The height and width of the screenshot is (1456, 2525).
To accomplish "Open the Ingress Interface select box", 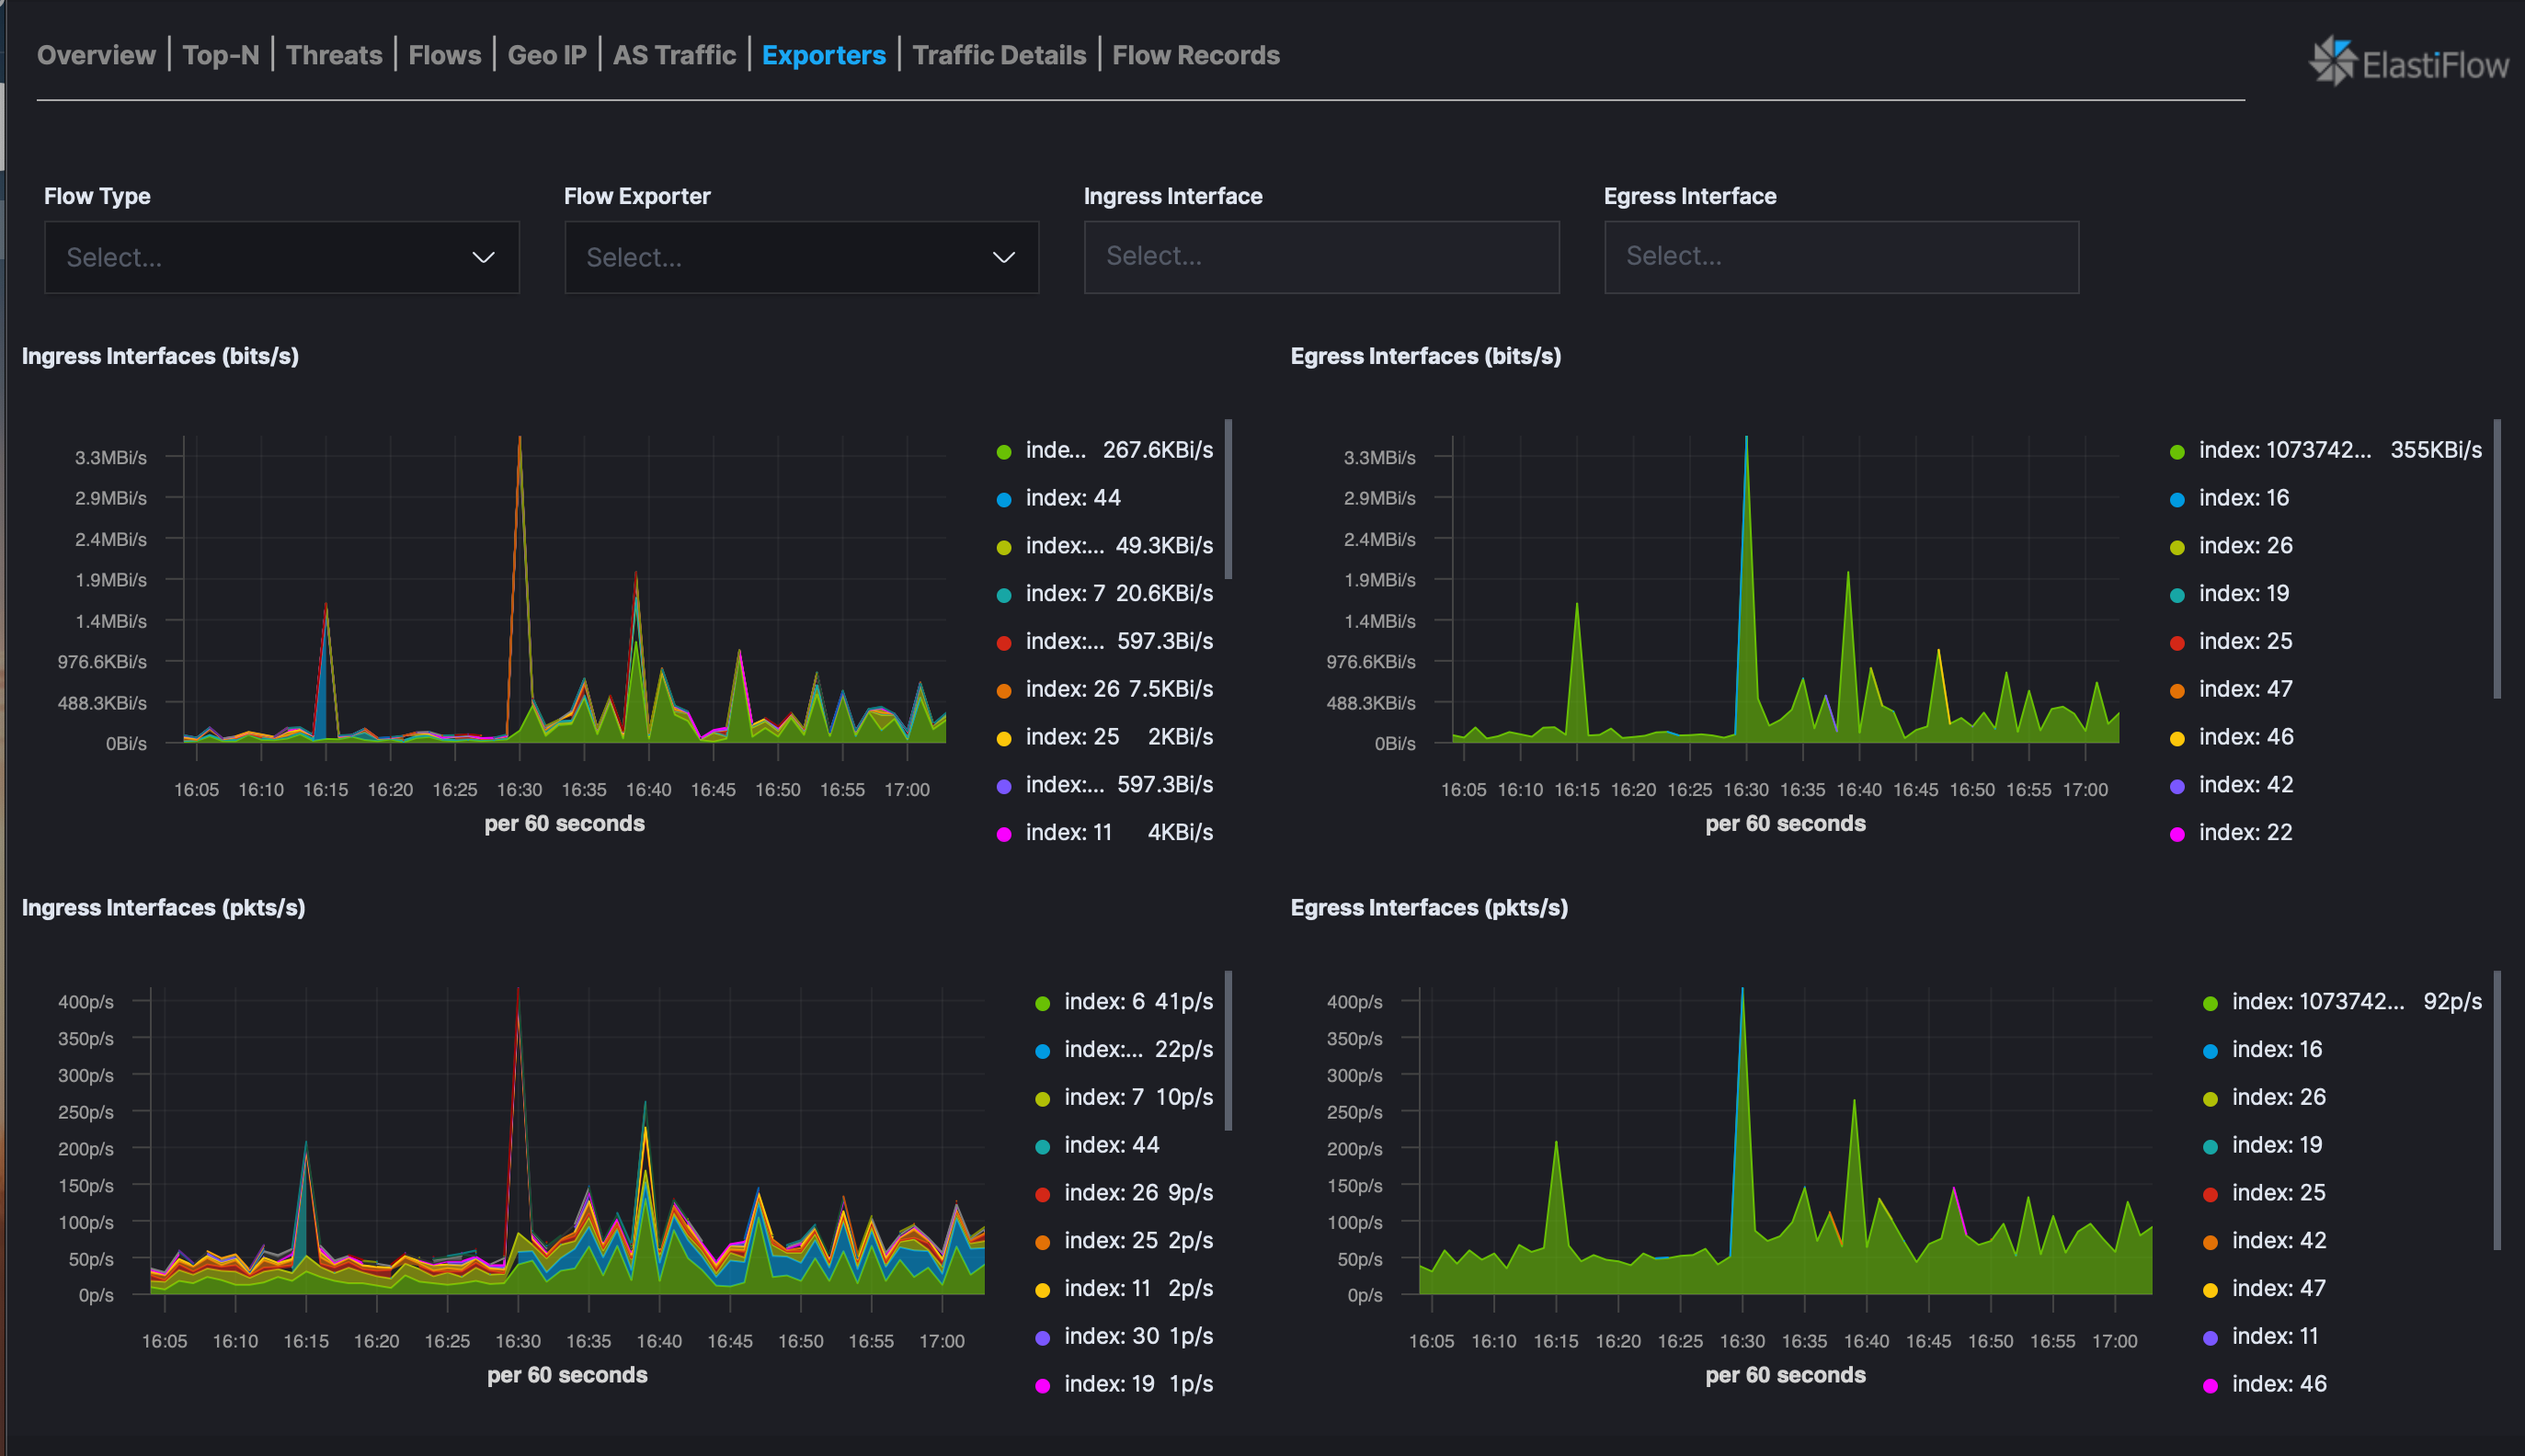I will 1320,257.
